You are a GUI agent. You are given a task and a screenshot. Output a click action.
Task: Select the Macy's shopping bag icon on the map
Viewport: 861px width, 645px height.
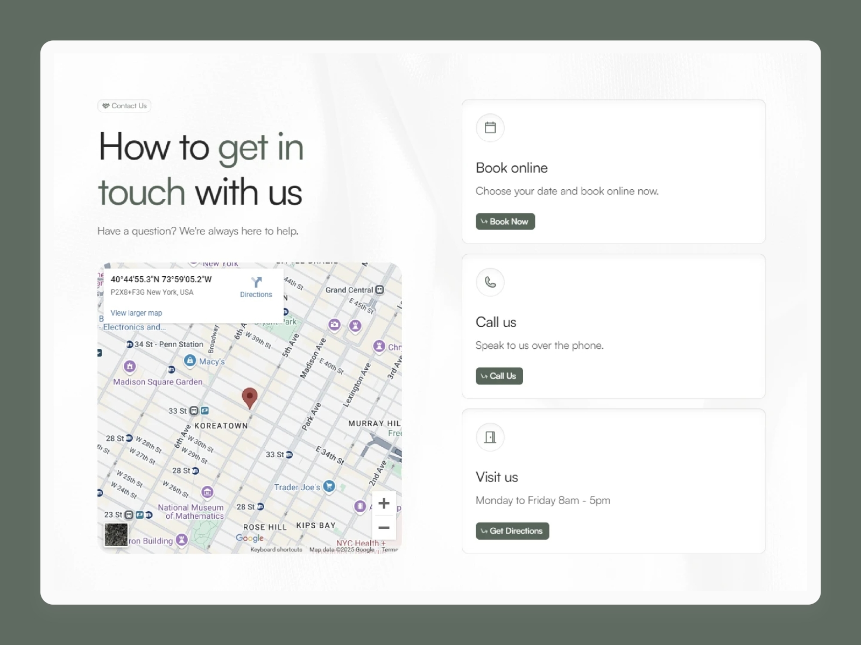(x=190, y=361)
